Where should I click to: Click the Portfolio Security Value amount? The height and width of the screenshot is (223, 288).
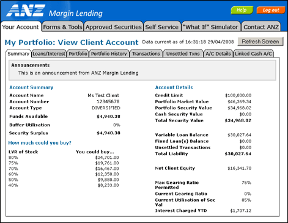coord(239,108)
